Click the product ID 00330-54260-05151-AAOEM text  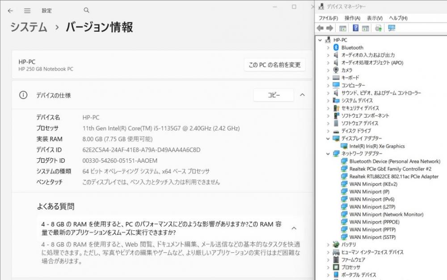pos(120,161)
